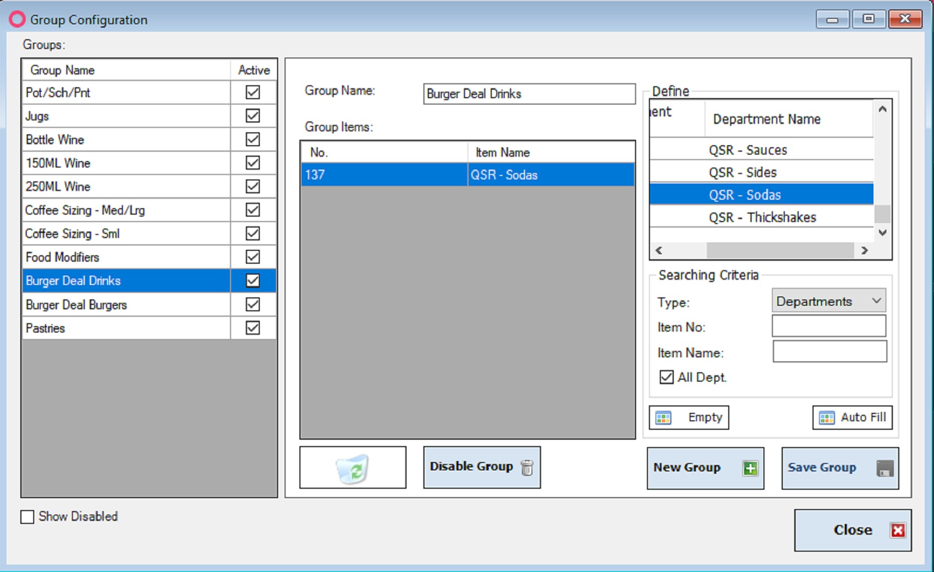
Task: Open the Type Departments dropdown
Action: click(828, 301)
